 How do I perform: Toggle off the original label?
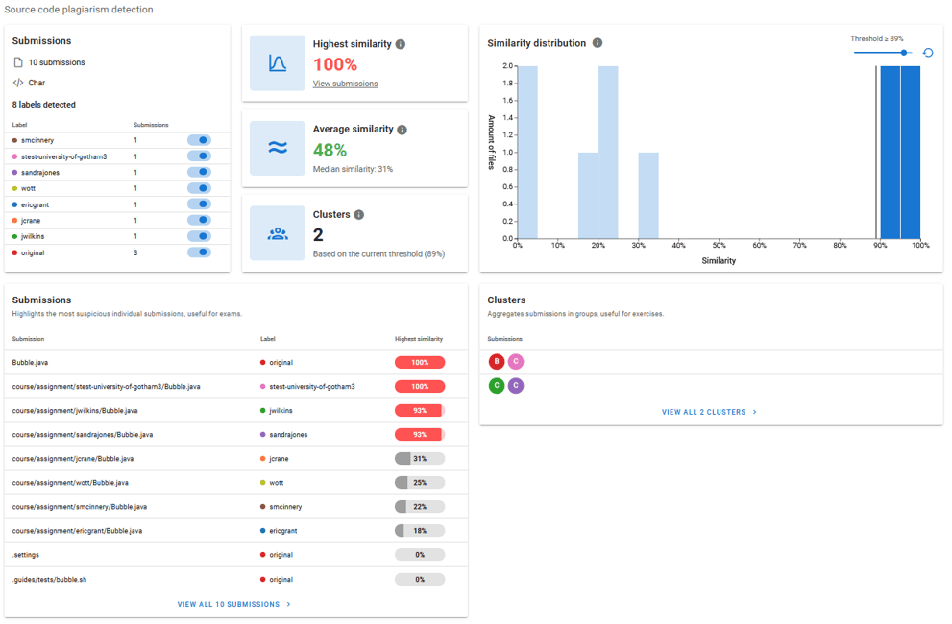[200, 251]
